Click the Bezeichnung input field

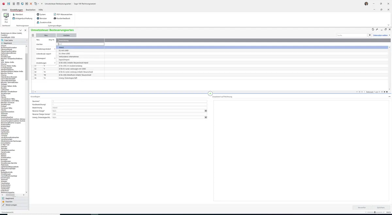(129, 107)
